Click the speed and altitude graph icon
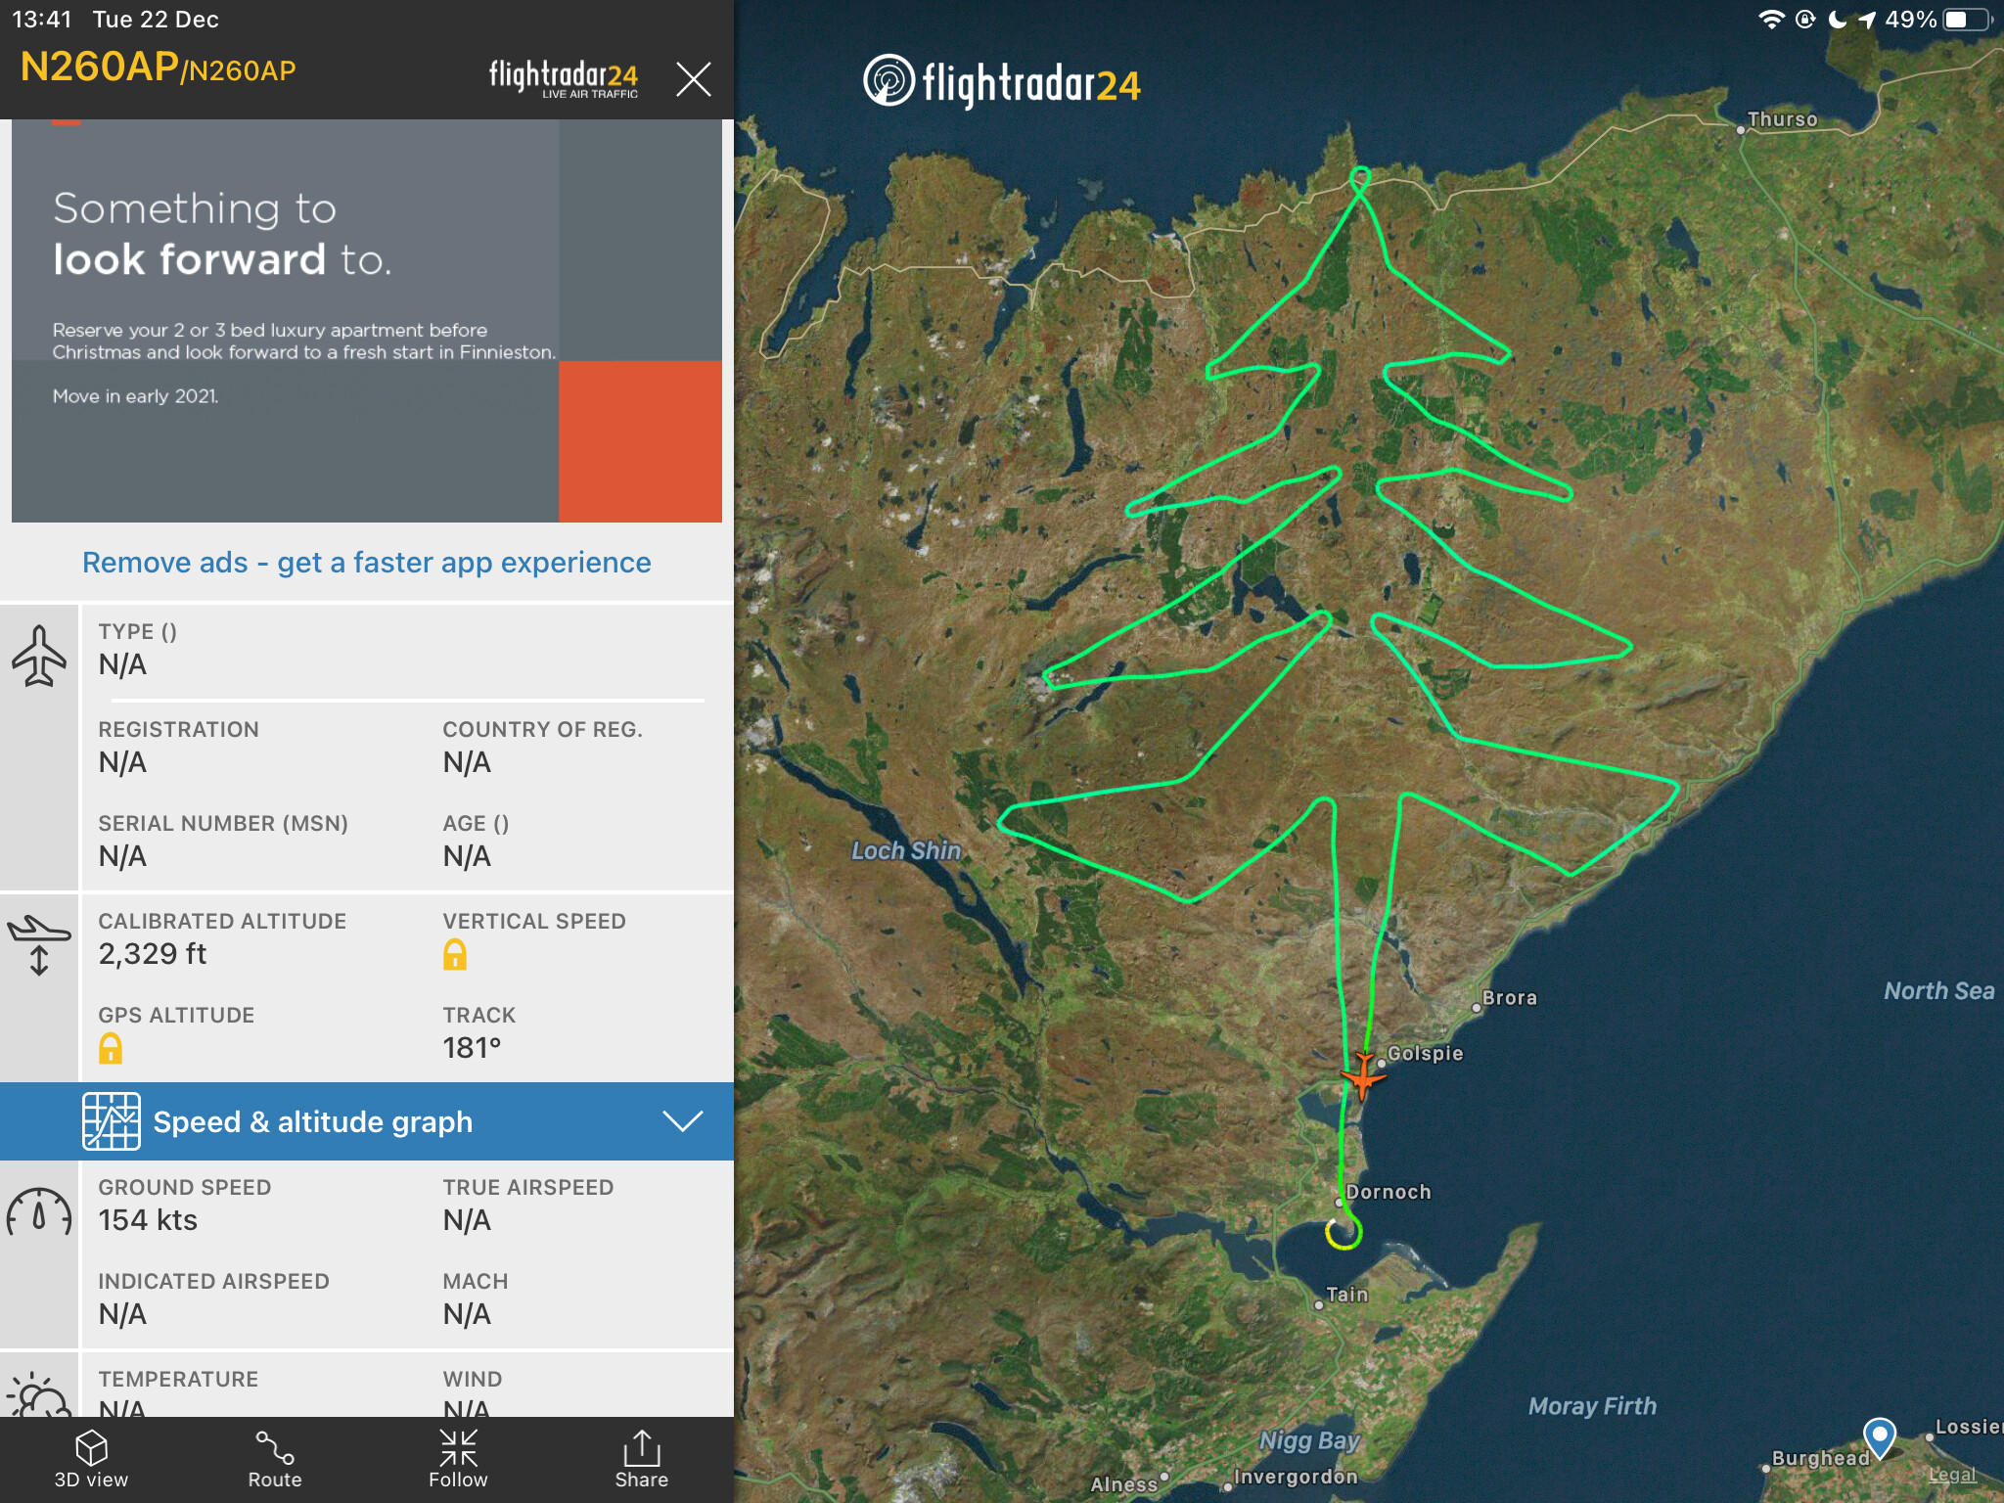 [x=111, y=1121]
